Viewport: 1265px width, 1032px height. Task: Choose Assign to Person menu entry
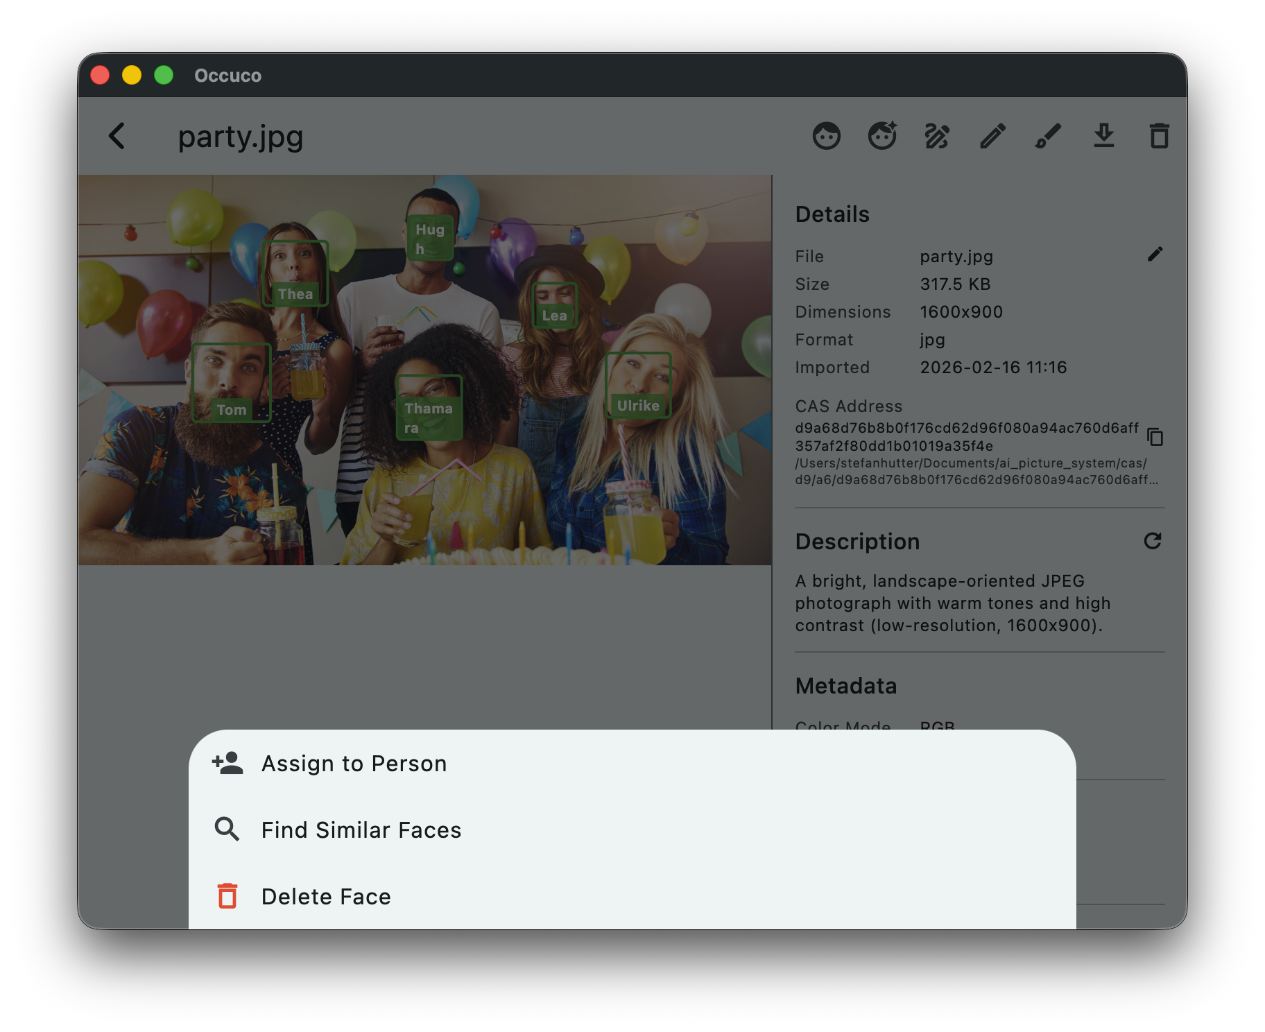632,763
